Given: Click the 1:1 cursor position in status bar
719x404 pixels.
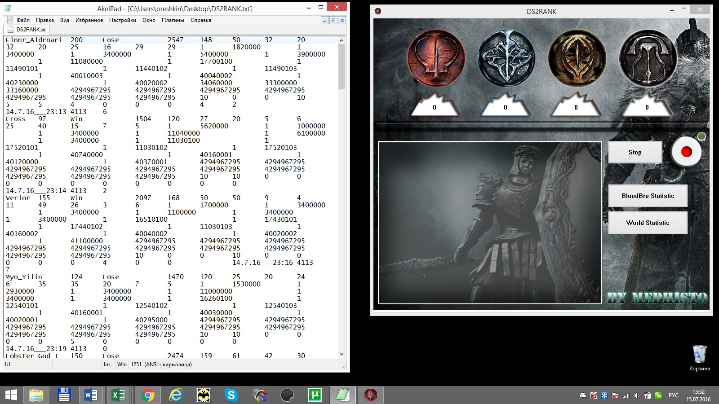Looking at the screenshot, I should [8, 364].
